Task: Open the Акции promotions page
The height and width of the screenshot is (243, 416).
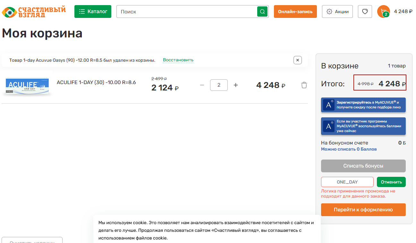Action: click(337, 12)
